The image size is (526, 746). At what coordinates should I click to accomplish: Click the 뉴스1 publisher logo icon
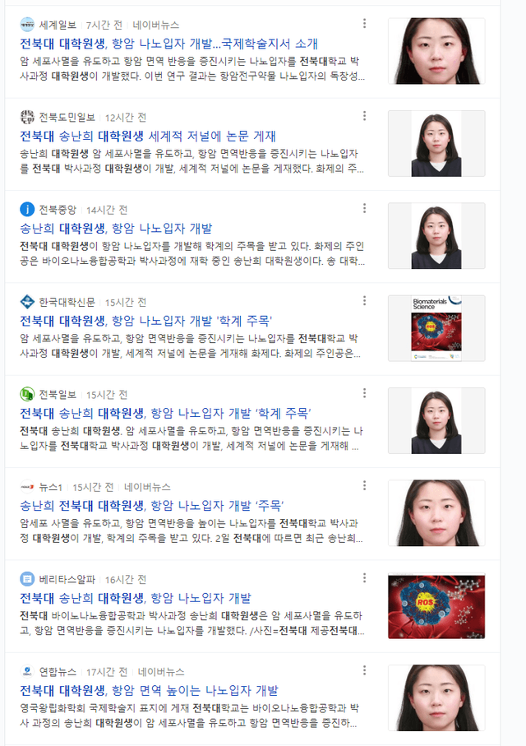(27, 487)
